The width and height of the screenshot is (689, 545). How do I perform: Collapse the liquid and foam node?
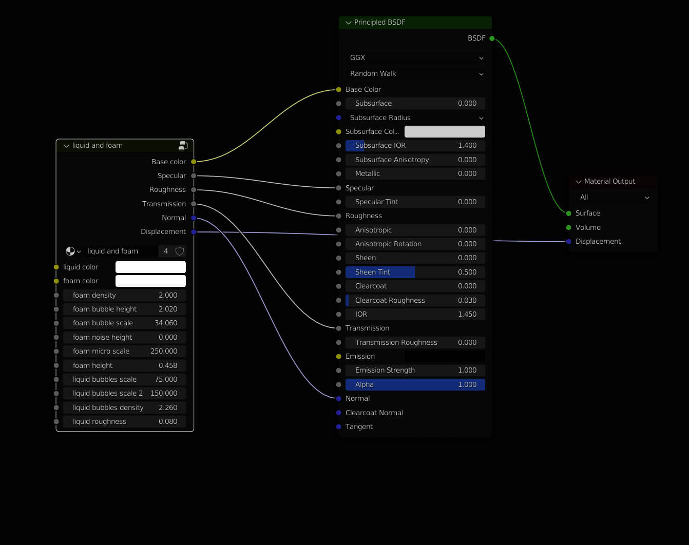66,146
